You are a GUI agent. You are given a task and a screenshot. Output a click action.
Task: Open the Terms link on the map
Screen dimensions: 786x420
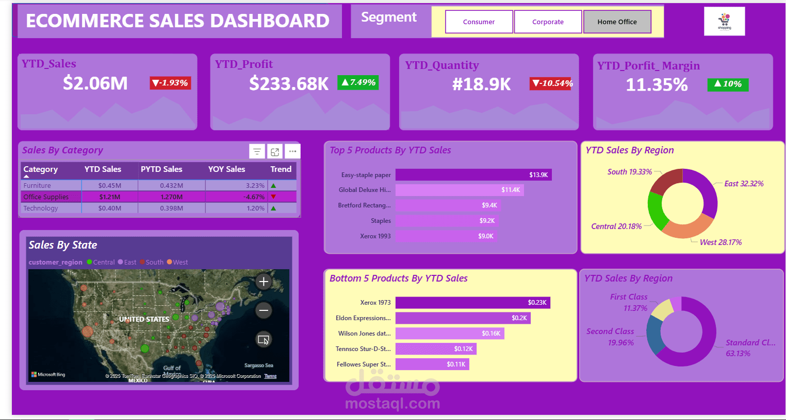[x=270, y=376]
